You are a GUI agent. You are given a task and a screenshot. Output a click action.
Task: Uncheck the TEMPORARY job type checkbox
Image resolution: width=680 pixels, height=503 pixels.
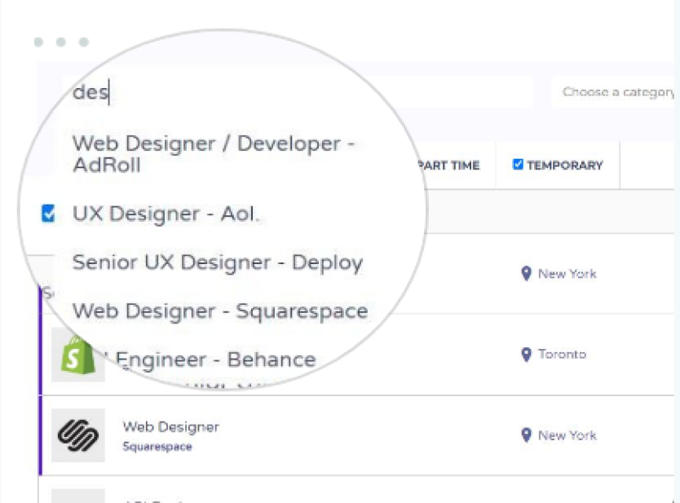pos(518,165)
